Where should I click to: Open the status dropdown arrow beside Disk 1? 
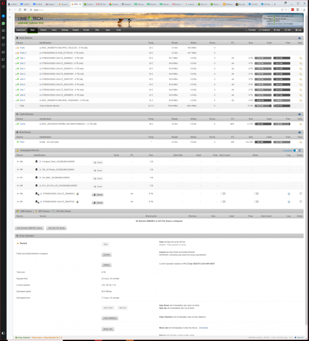coord(16,58)
